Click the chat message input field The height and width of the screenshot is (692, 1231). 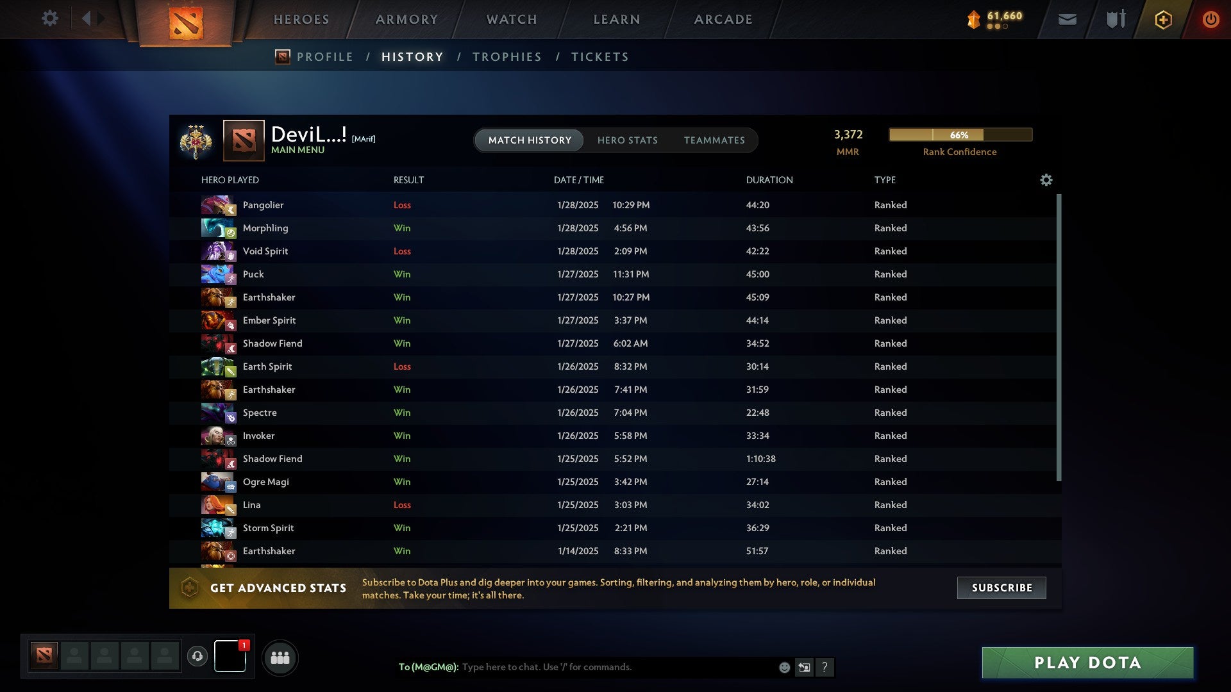615,668
